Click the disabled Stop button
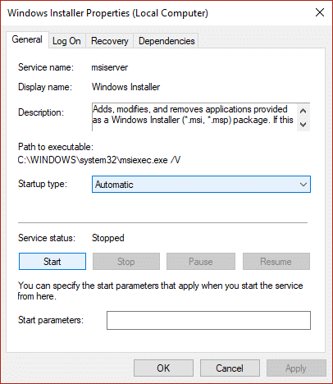 point(126,262)
